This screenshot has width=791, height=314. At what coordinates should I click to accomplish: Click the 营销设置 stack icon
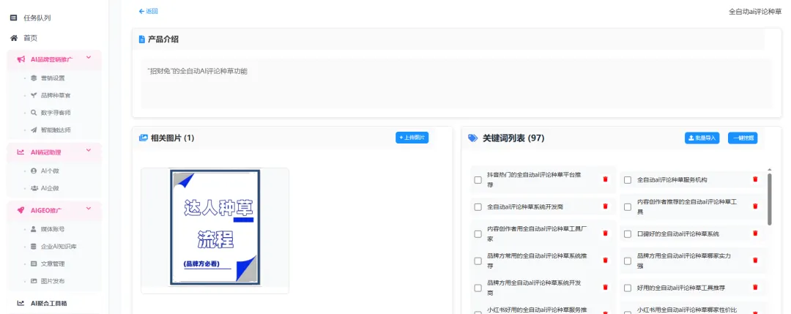pos(34,78)
